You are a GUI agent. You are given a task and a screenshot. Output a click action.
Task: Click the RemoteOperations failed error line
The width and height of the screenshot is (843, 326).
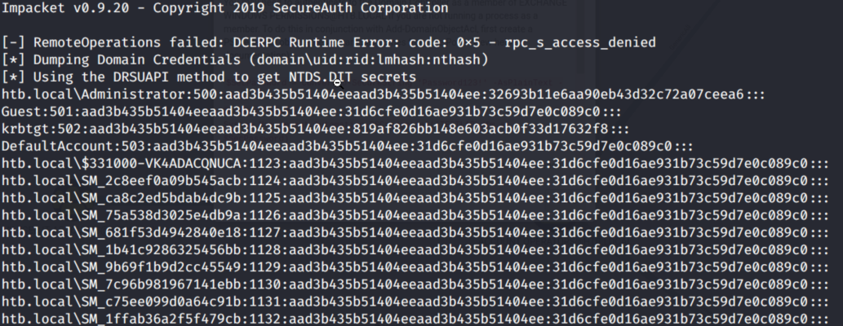[x=328, y=42]
